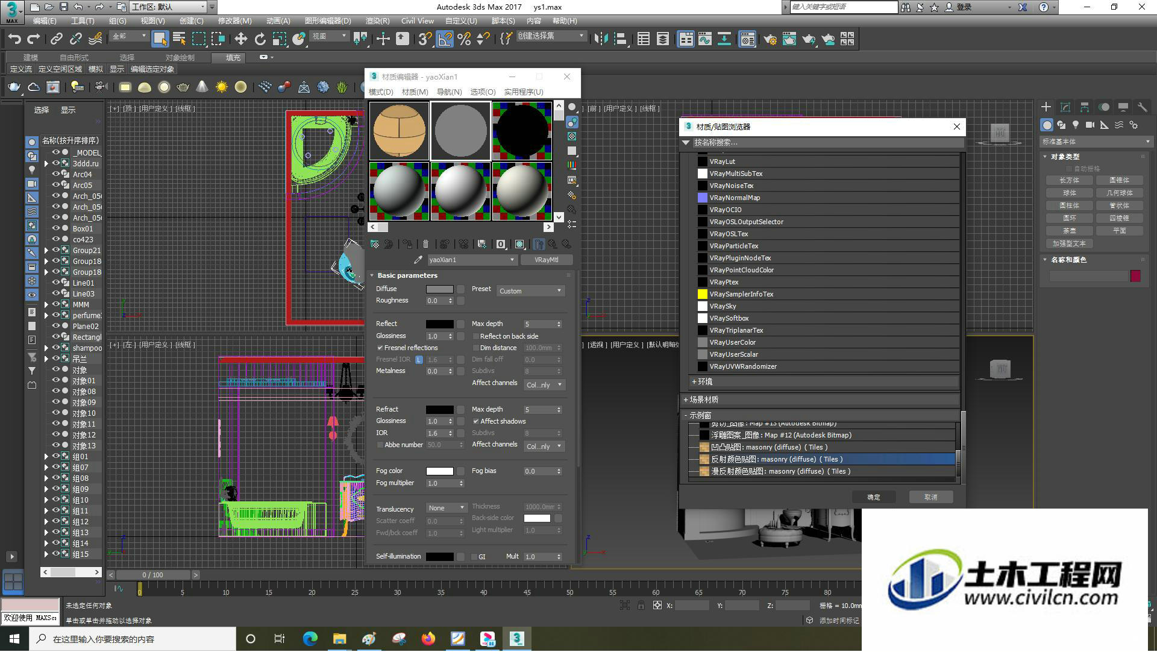Image resolution: width=1157 pixels, height=652 pixels.
Task: Activate the Select Object tool
Action: pos(160,39)
